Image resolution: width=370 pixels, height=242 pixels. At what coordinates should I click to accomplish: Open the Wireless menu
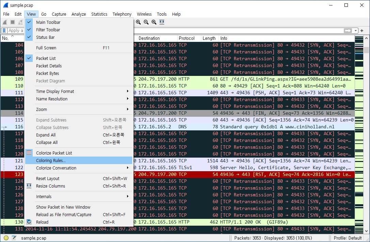144,14
